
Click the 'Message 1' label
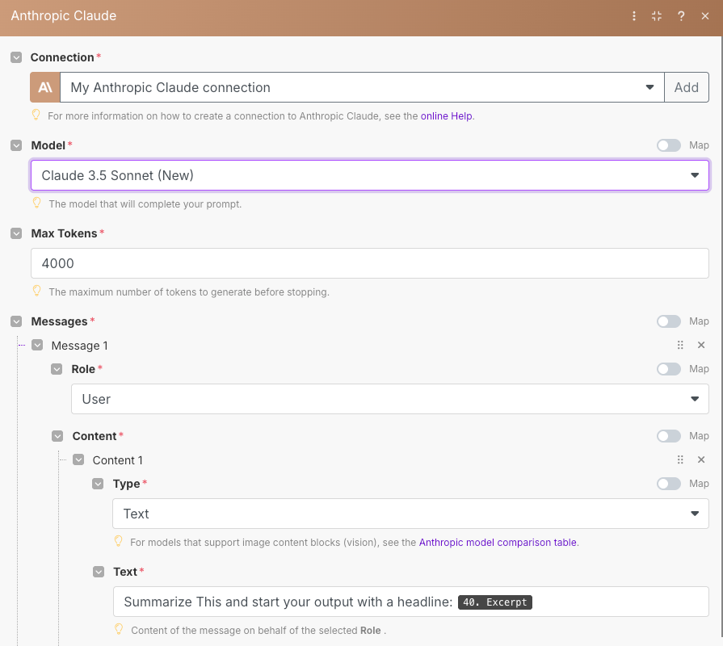pyautogui.click(x=79, y=346)
